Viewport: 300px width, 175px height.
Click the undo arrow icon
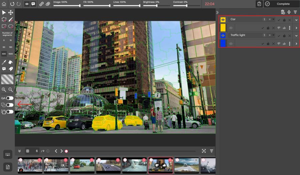pos(12,4)
